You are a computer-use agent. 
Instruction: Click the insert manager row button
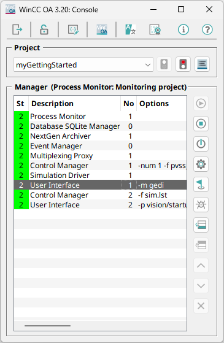(x=201, y=225)
